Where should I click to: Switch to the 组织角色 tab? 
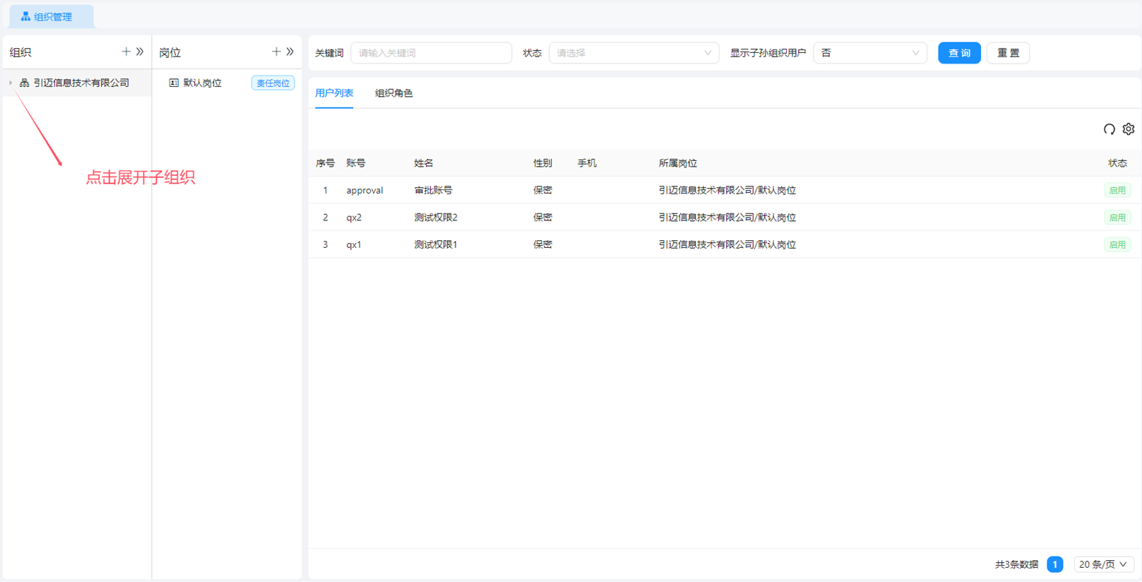pos(393,93)
